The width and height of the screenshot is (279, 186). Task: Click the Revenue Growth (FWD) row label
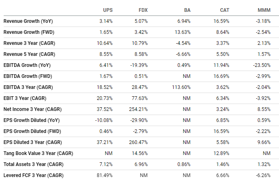(29, 31)
